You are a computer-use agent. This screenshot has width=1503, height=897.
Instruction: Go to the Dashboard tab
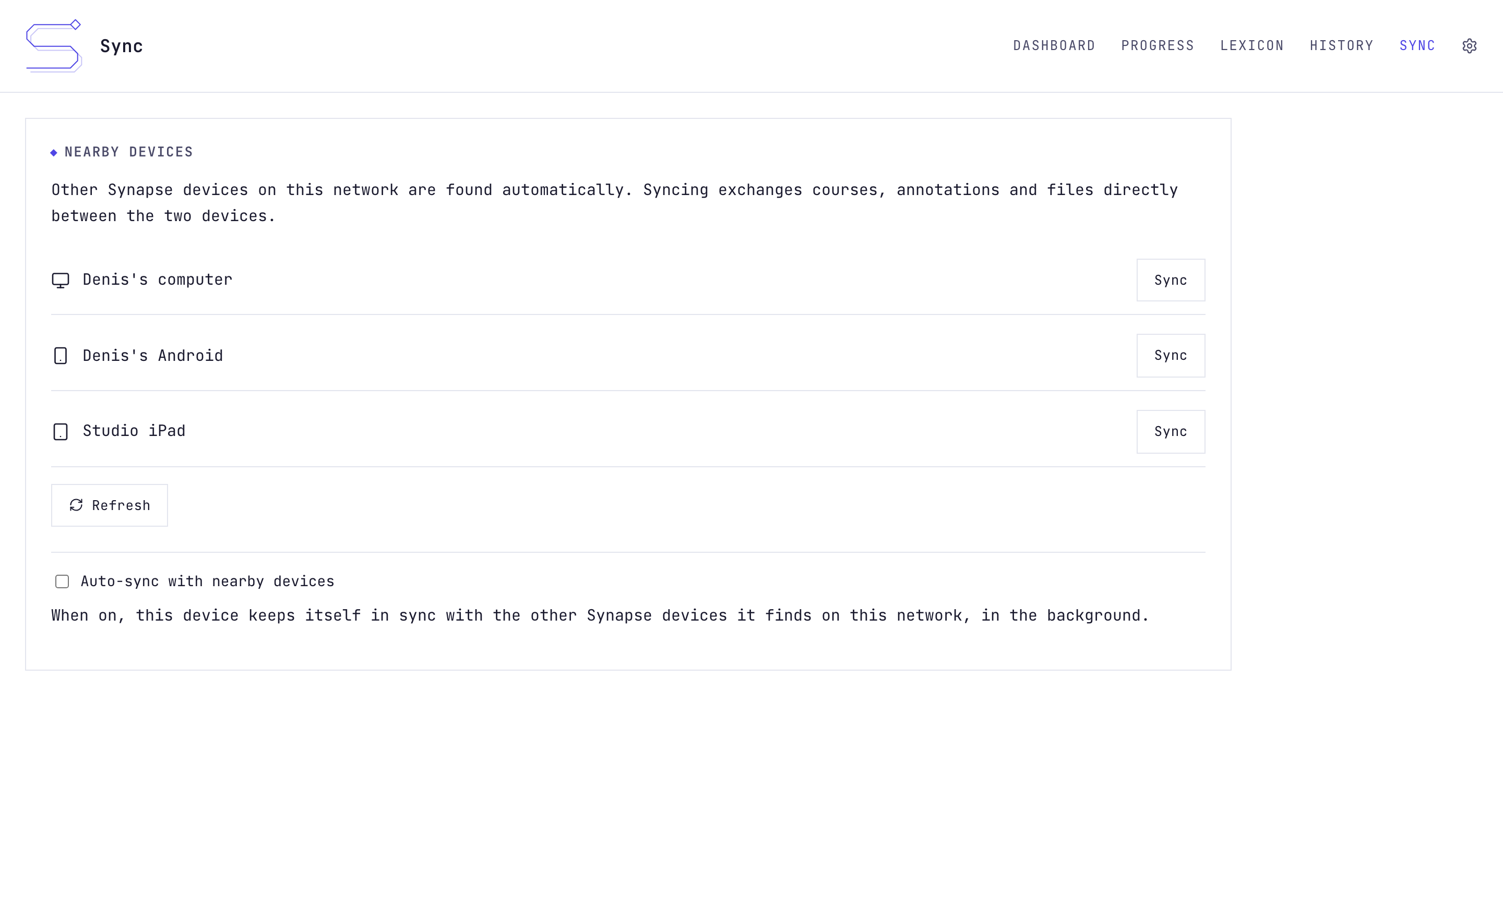(x=1054, y=46)
